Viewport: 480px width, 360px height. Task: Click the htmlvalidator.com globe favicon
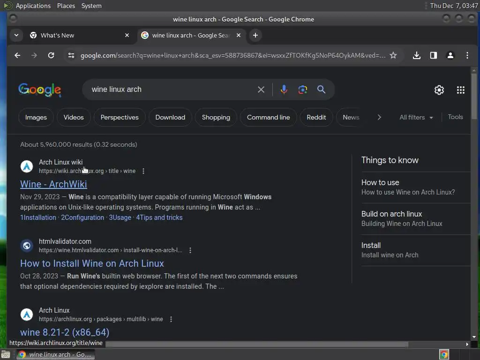[x=27, y=246]
